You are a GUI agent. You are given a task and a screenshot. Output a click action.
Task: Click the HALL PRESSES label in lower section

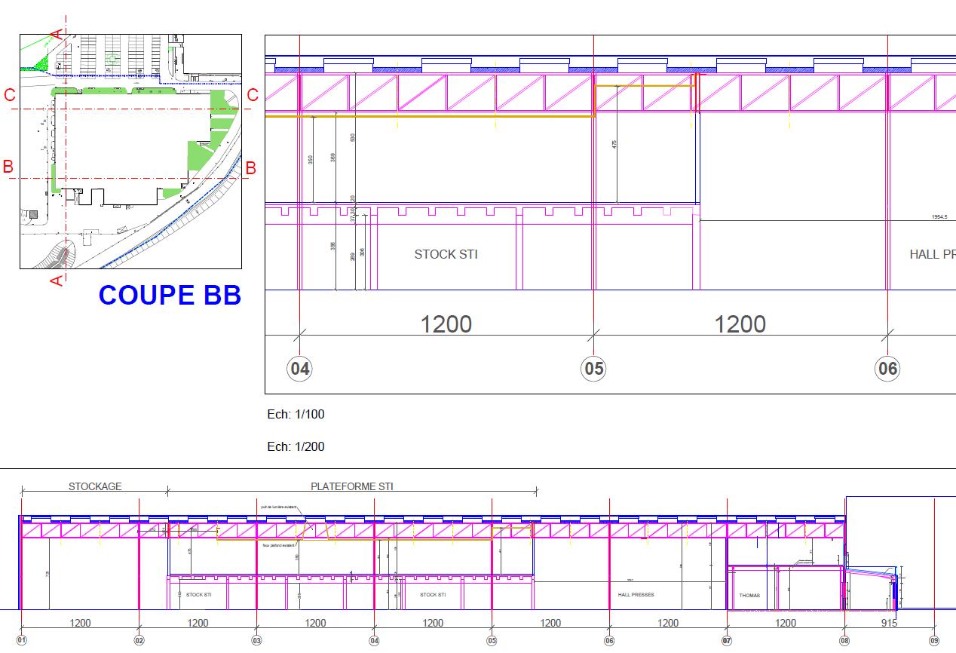coord(636,595)
